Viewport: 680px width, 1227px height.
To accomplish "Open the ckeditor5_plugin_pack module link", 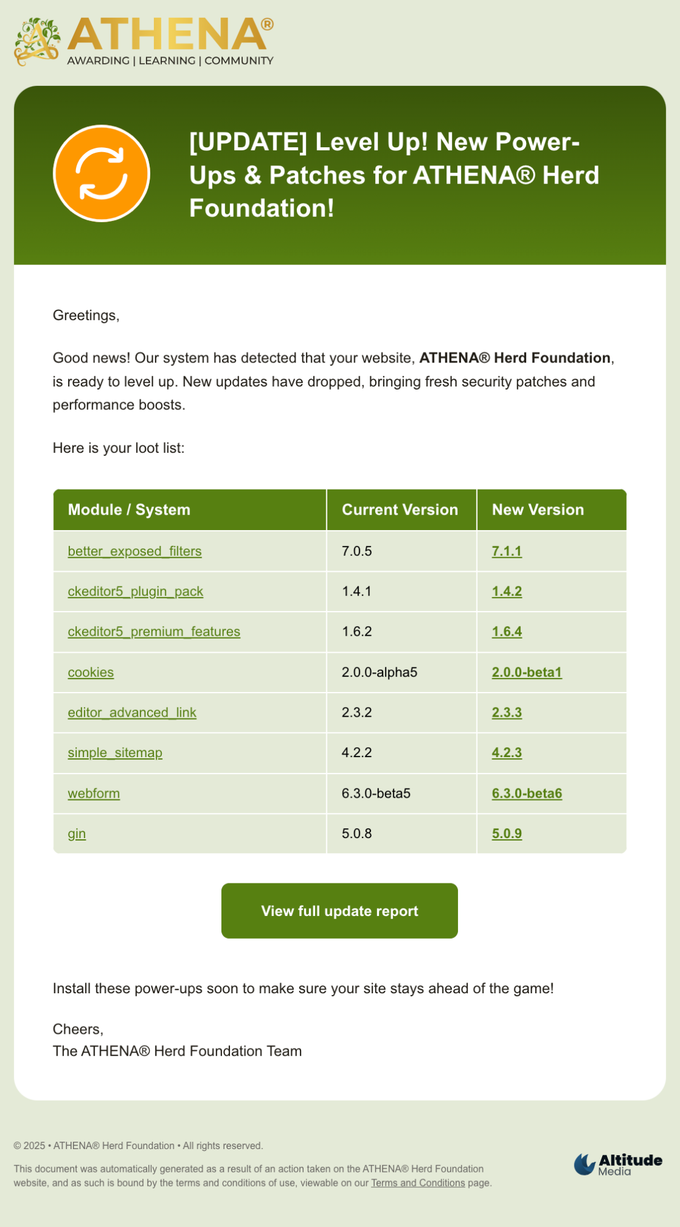I will click(136, 591).
